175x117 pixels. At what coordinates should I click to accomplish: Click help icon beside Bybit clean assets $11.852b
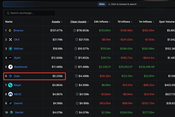76,58
